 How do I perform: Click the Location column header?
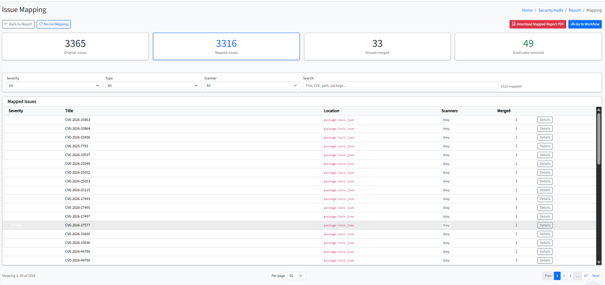pos(332,111)
